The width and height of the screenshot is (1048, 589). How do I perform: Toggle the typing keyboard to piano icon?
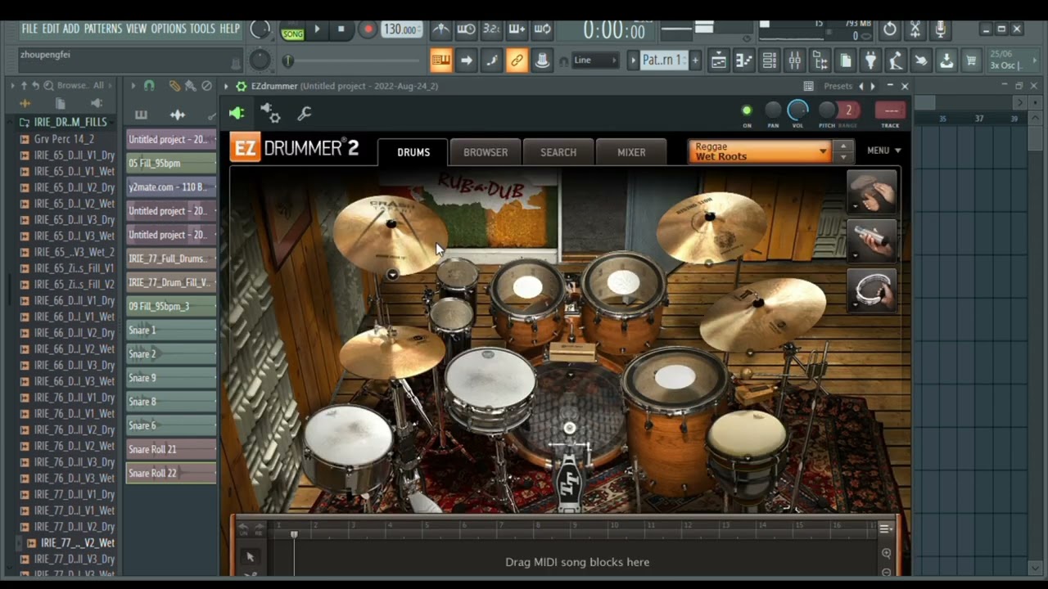tap(440, 60)
